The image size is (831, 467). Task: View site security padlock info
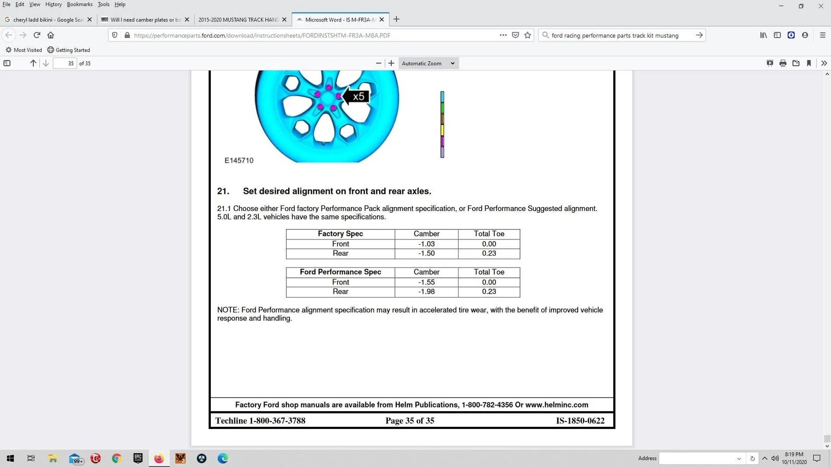[127, 35]
